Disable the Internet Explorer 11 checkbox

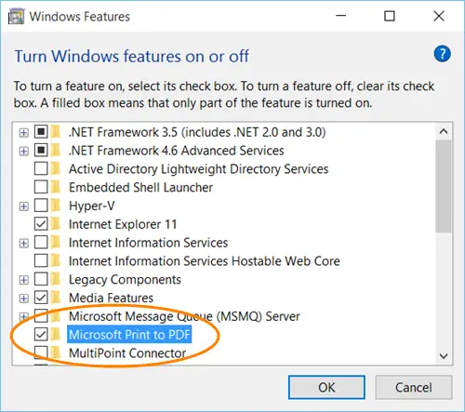41,224
